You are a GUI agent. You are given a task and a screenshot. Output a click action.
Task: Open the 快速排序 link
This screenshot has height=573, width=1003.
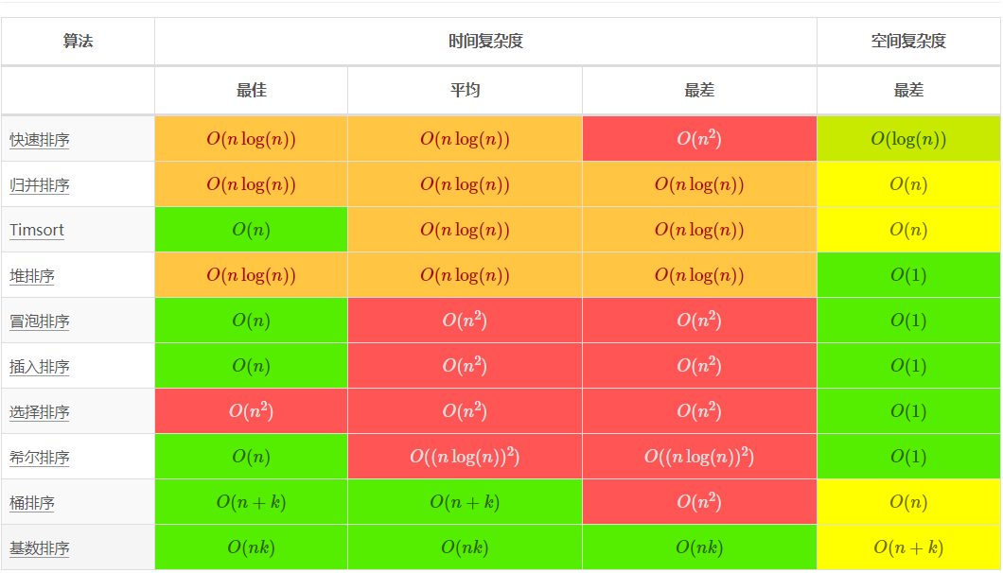40,140
